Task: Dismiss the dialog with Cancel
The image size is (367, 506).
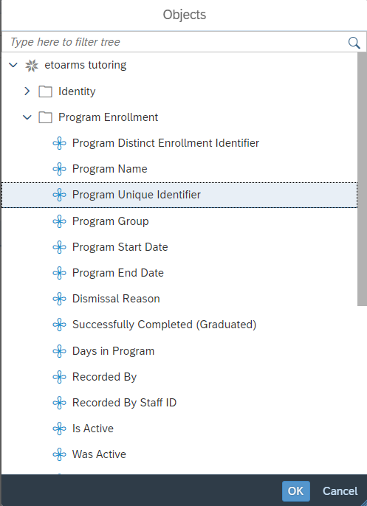Action: click(340, 491)
